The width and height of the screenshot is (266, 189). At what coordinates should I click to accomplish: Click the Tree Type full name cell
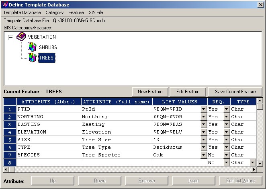tap(117, 147)
